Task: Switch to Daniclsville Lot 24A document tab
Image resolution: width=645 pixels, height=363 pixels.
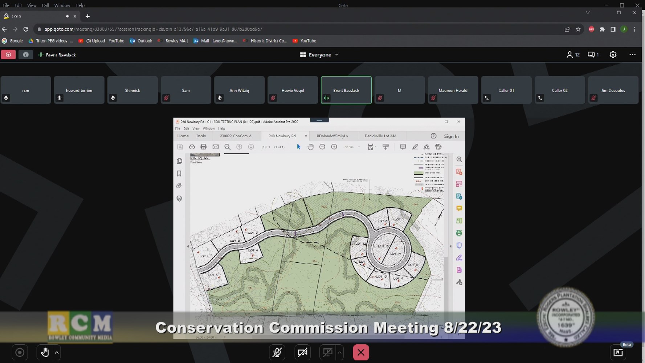Action: click(x=380, y=136)
